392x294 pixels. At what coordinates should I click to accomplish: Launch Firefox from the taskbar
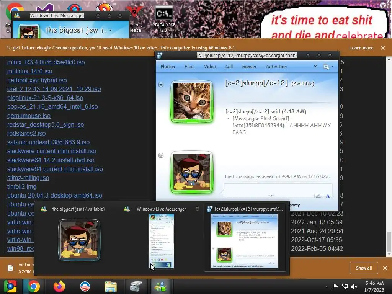(x=59, y=286)
